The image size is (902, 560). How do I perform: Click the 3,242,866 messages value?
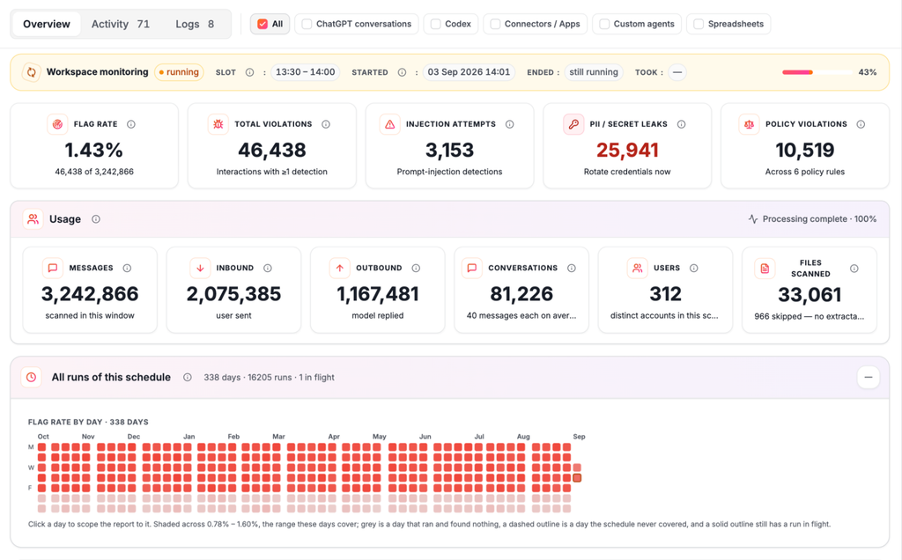pyautogui.click(x=90, y=294)
